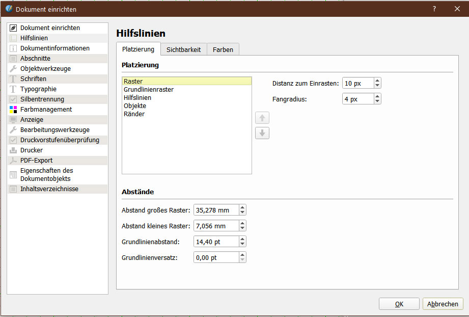Decrease the Fangradius value
Image resolution: width=469 pixels, height=317 pixels.
[x=377, y=101]
